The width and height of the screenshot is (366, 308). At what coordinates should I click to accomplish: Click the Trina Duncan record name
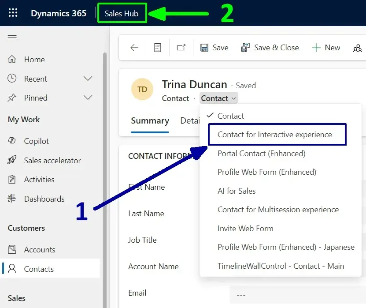[x=194, y=84]
